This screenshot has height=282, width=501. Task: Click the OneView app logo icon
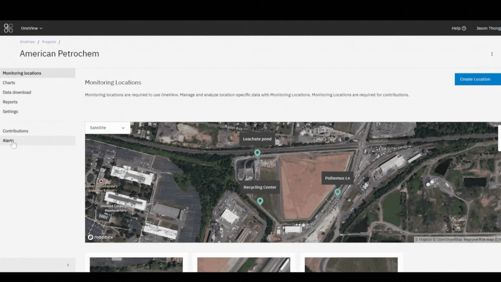coord(8,28)
